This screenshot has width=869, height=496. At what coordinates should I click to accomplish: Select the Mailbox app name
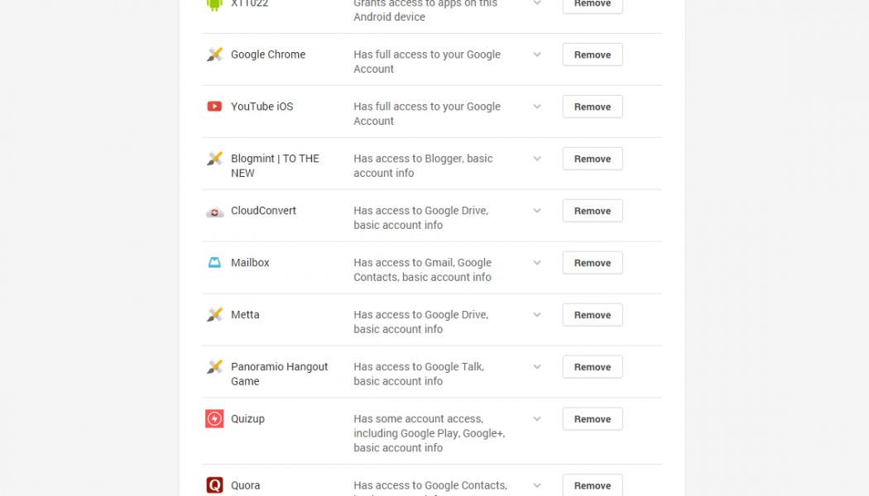tap(250, 263)
